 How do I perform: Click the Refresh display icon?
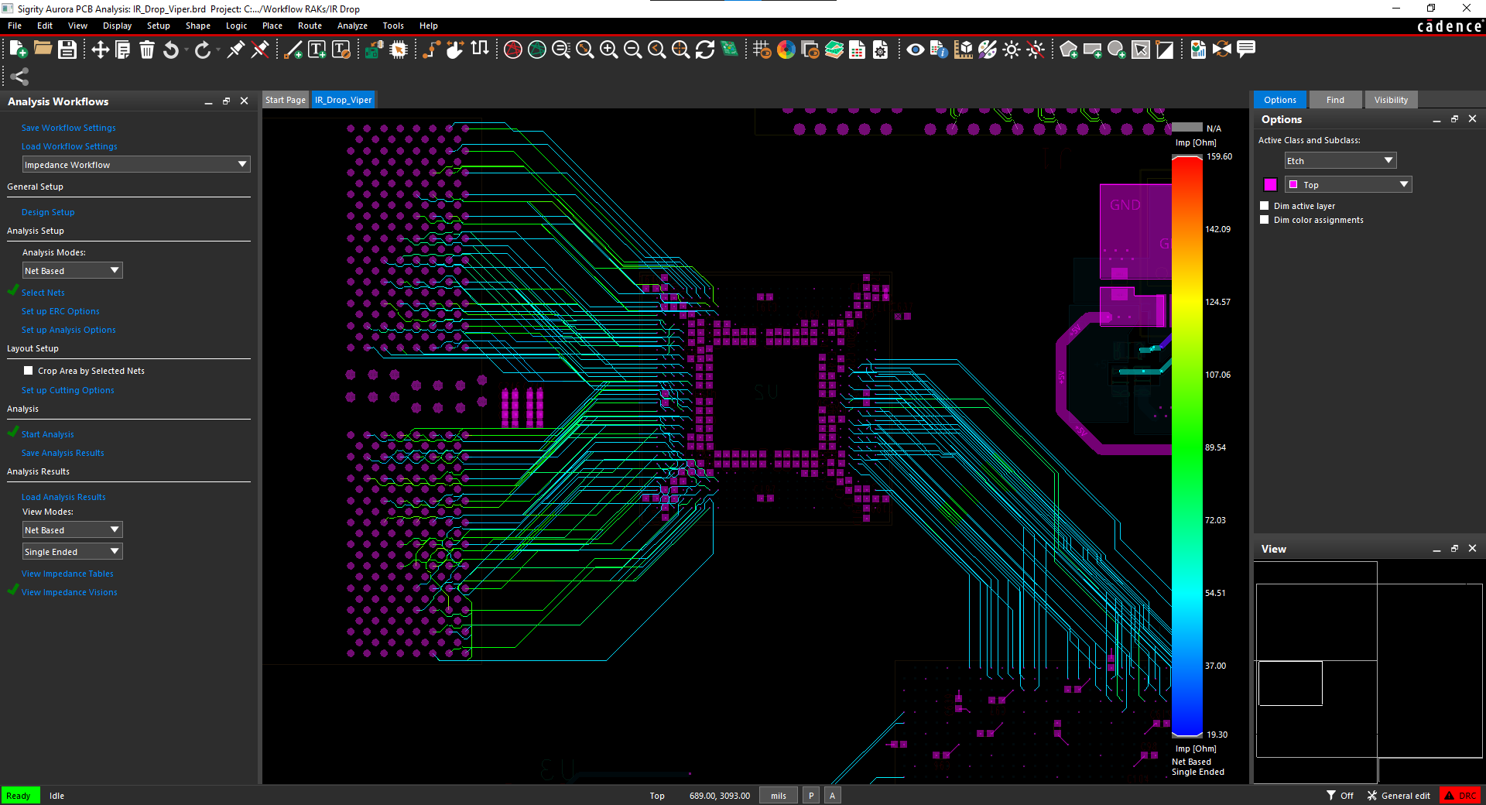(x=705, y=50)
